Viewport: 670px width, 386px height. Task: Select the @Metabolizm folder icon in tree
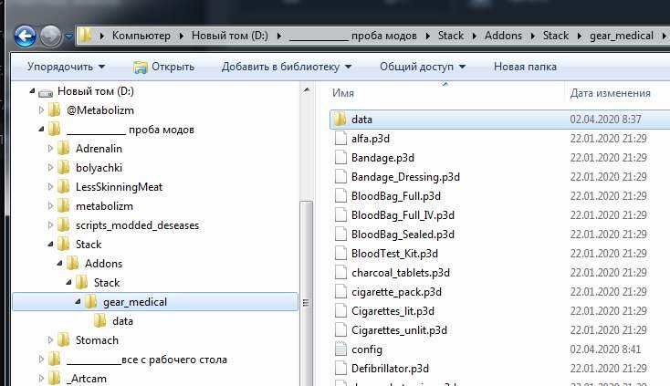tap(54, 110)
